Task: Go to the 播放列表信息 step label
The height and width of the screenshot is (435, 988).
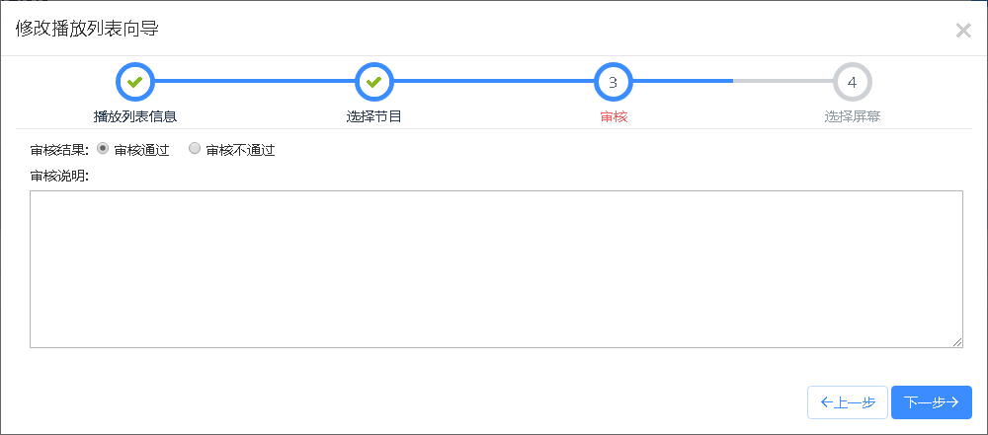Action: [x=135, y=116]
